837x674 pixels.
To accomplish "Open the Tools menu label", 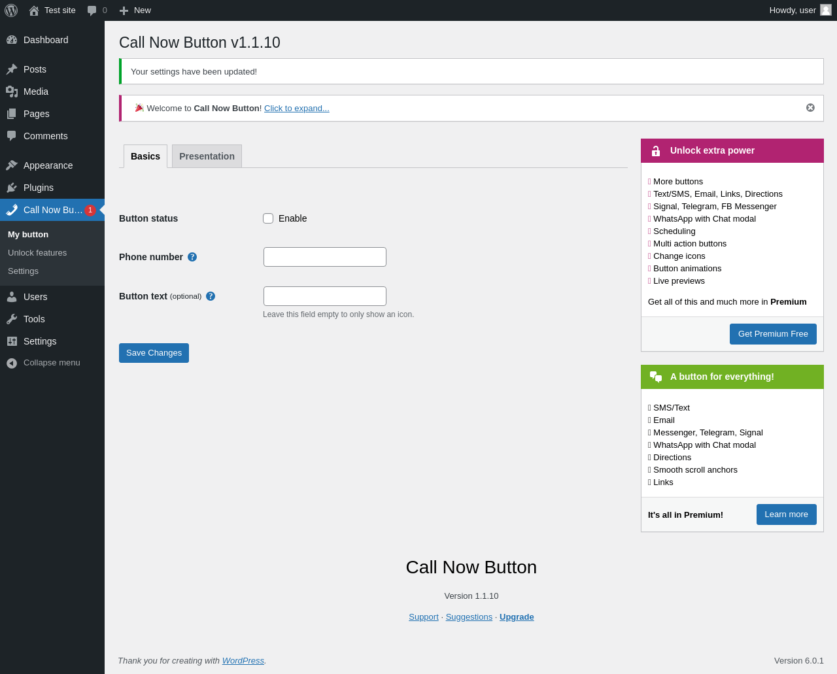I will 34,319.
